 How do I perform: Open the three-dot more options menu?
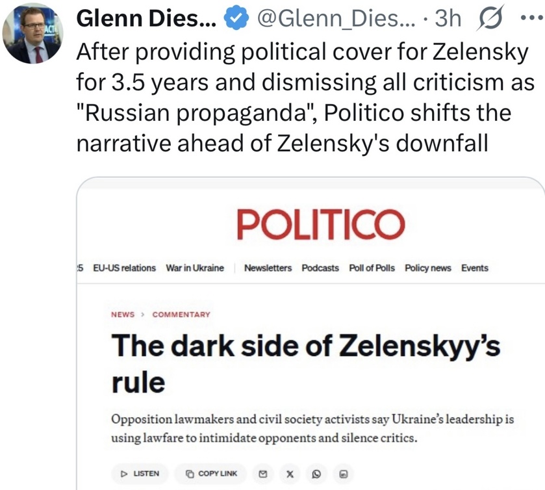coord(531,19)
